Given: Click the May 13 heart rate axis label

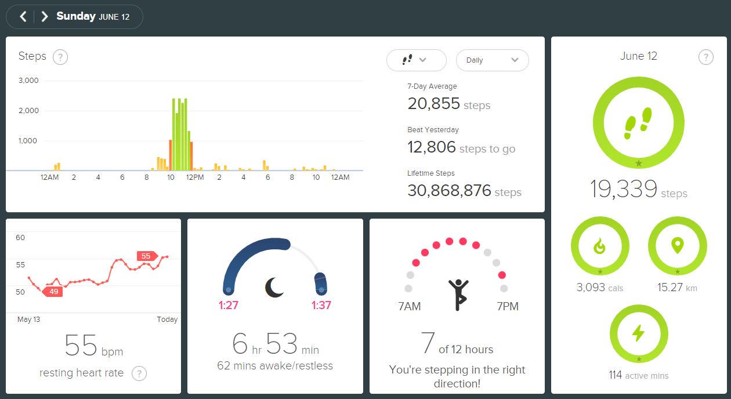Looking at the screenshot, I should pyautogui.click(x=28, y=320).
